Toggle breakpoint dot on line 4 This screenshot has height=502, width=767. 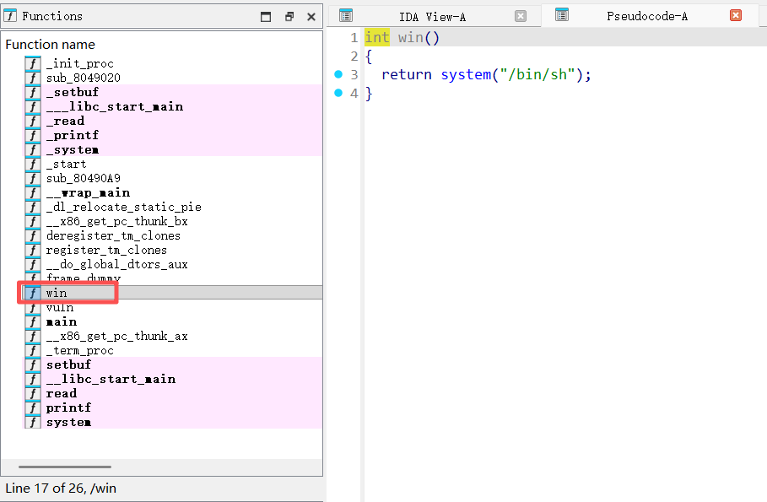tap(338, 94)
